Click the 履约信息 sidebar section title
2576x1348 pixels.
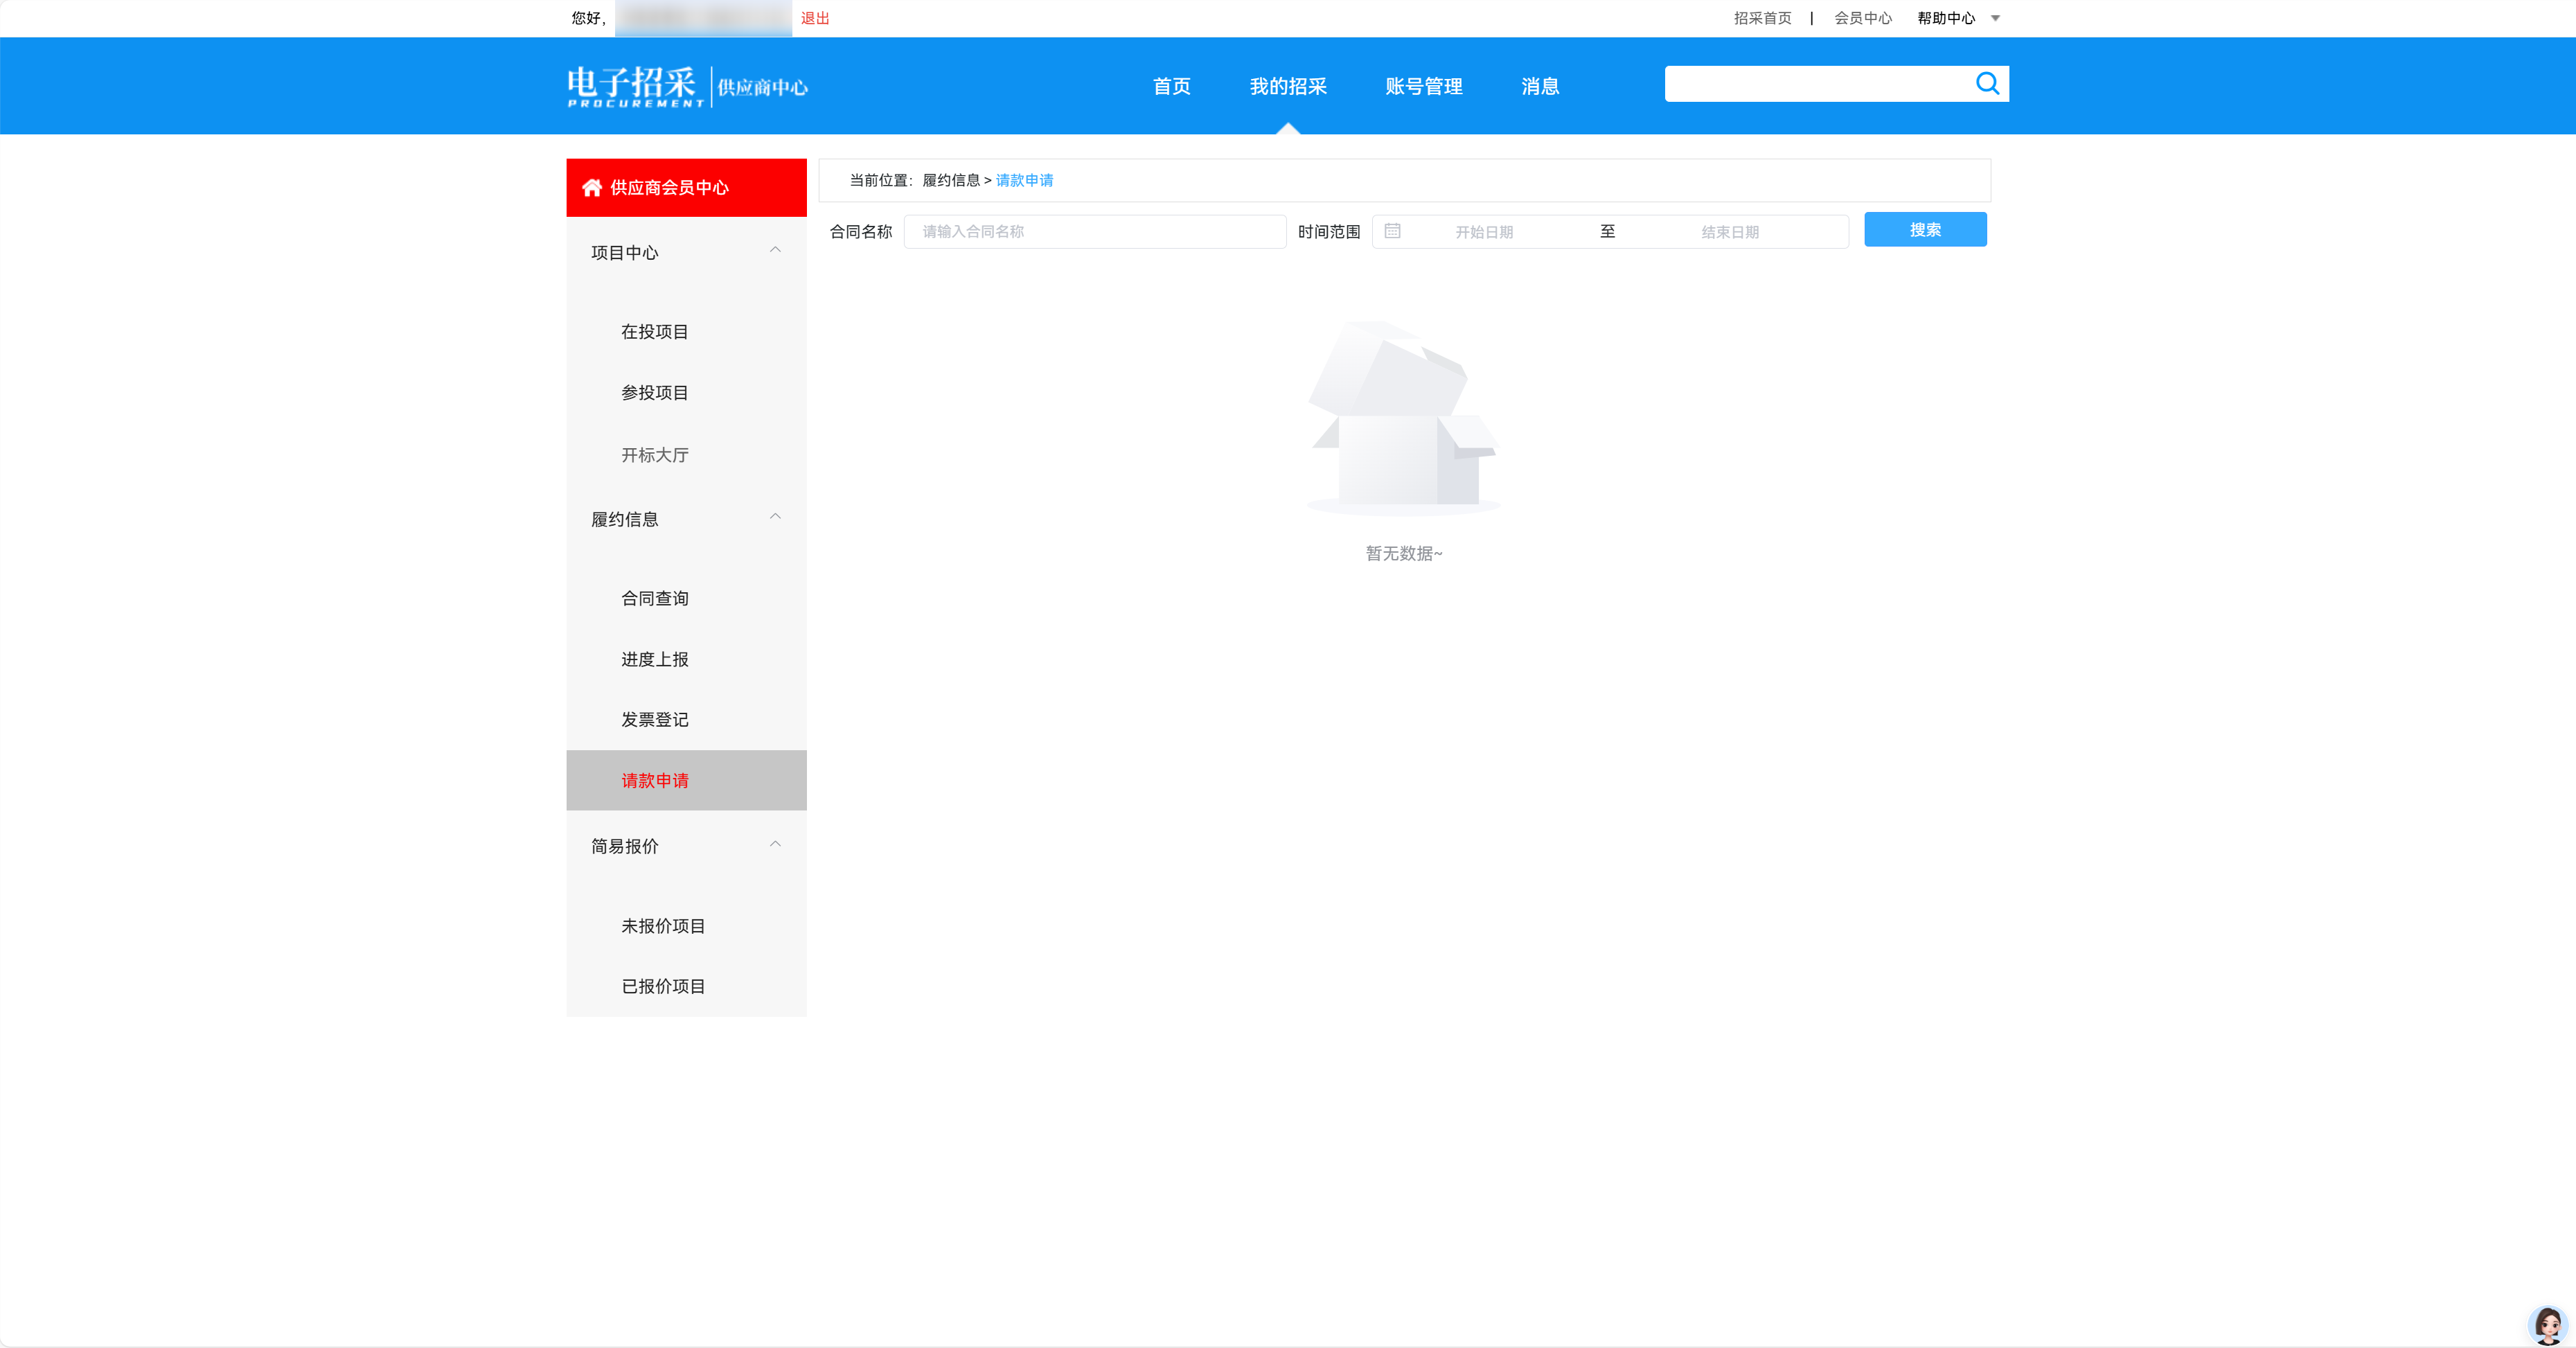(624, 520)
